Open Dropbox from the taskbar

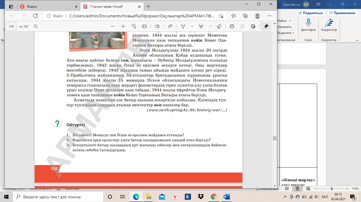(201, 197)
